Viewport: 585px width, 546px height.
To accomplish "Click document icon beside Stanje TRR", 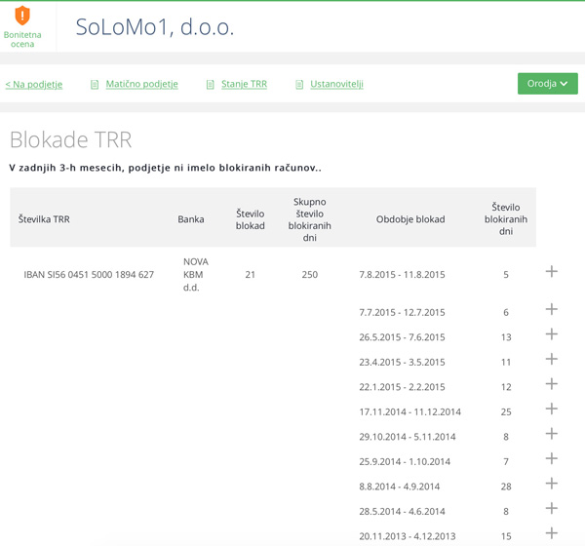I will [x=211, y=85].
